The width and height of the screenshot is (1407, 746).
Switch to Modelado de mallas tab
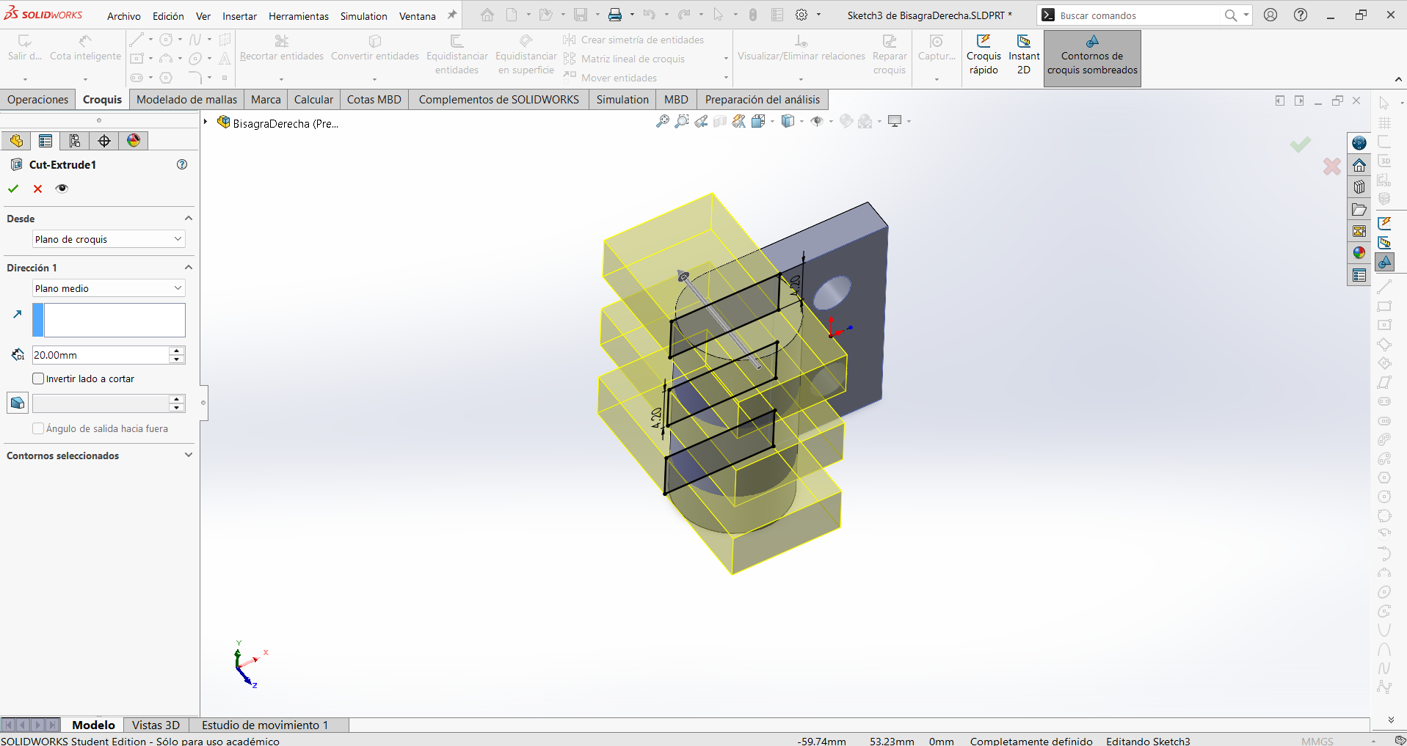187,100
